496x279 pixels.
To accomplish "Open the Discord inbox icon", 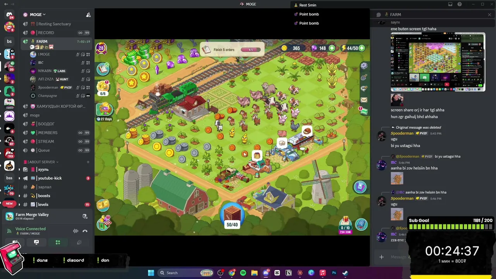I will (450, 4).
